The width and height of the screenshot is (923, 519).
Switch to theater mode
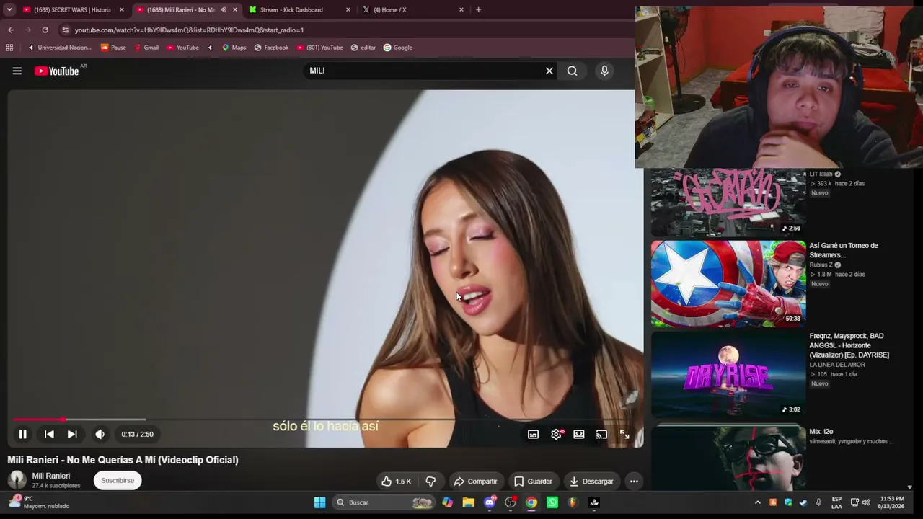(x=579, y=434)
